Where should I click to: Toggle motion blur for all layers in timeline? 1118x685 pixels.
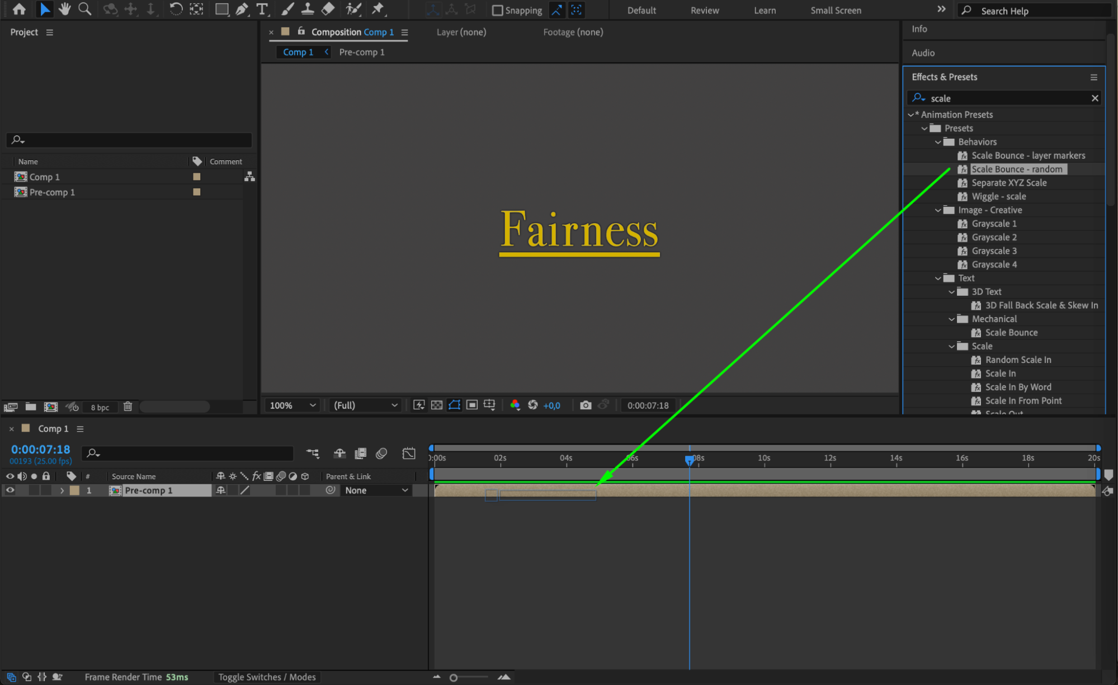(381, 453)
